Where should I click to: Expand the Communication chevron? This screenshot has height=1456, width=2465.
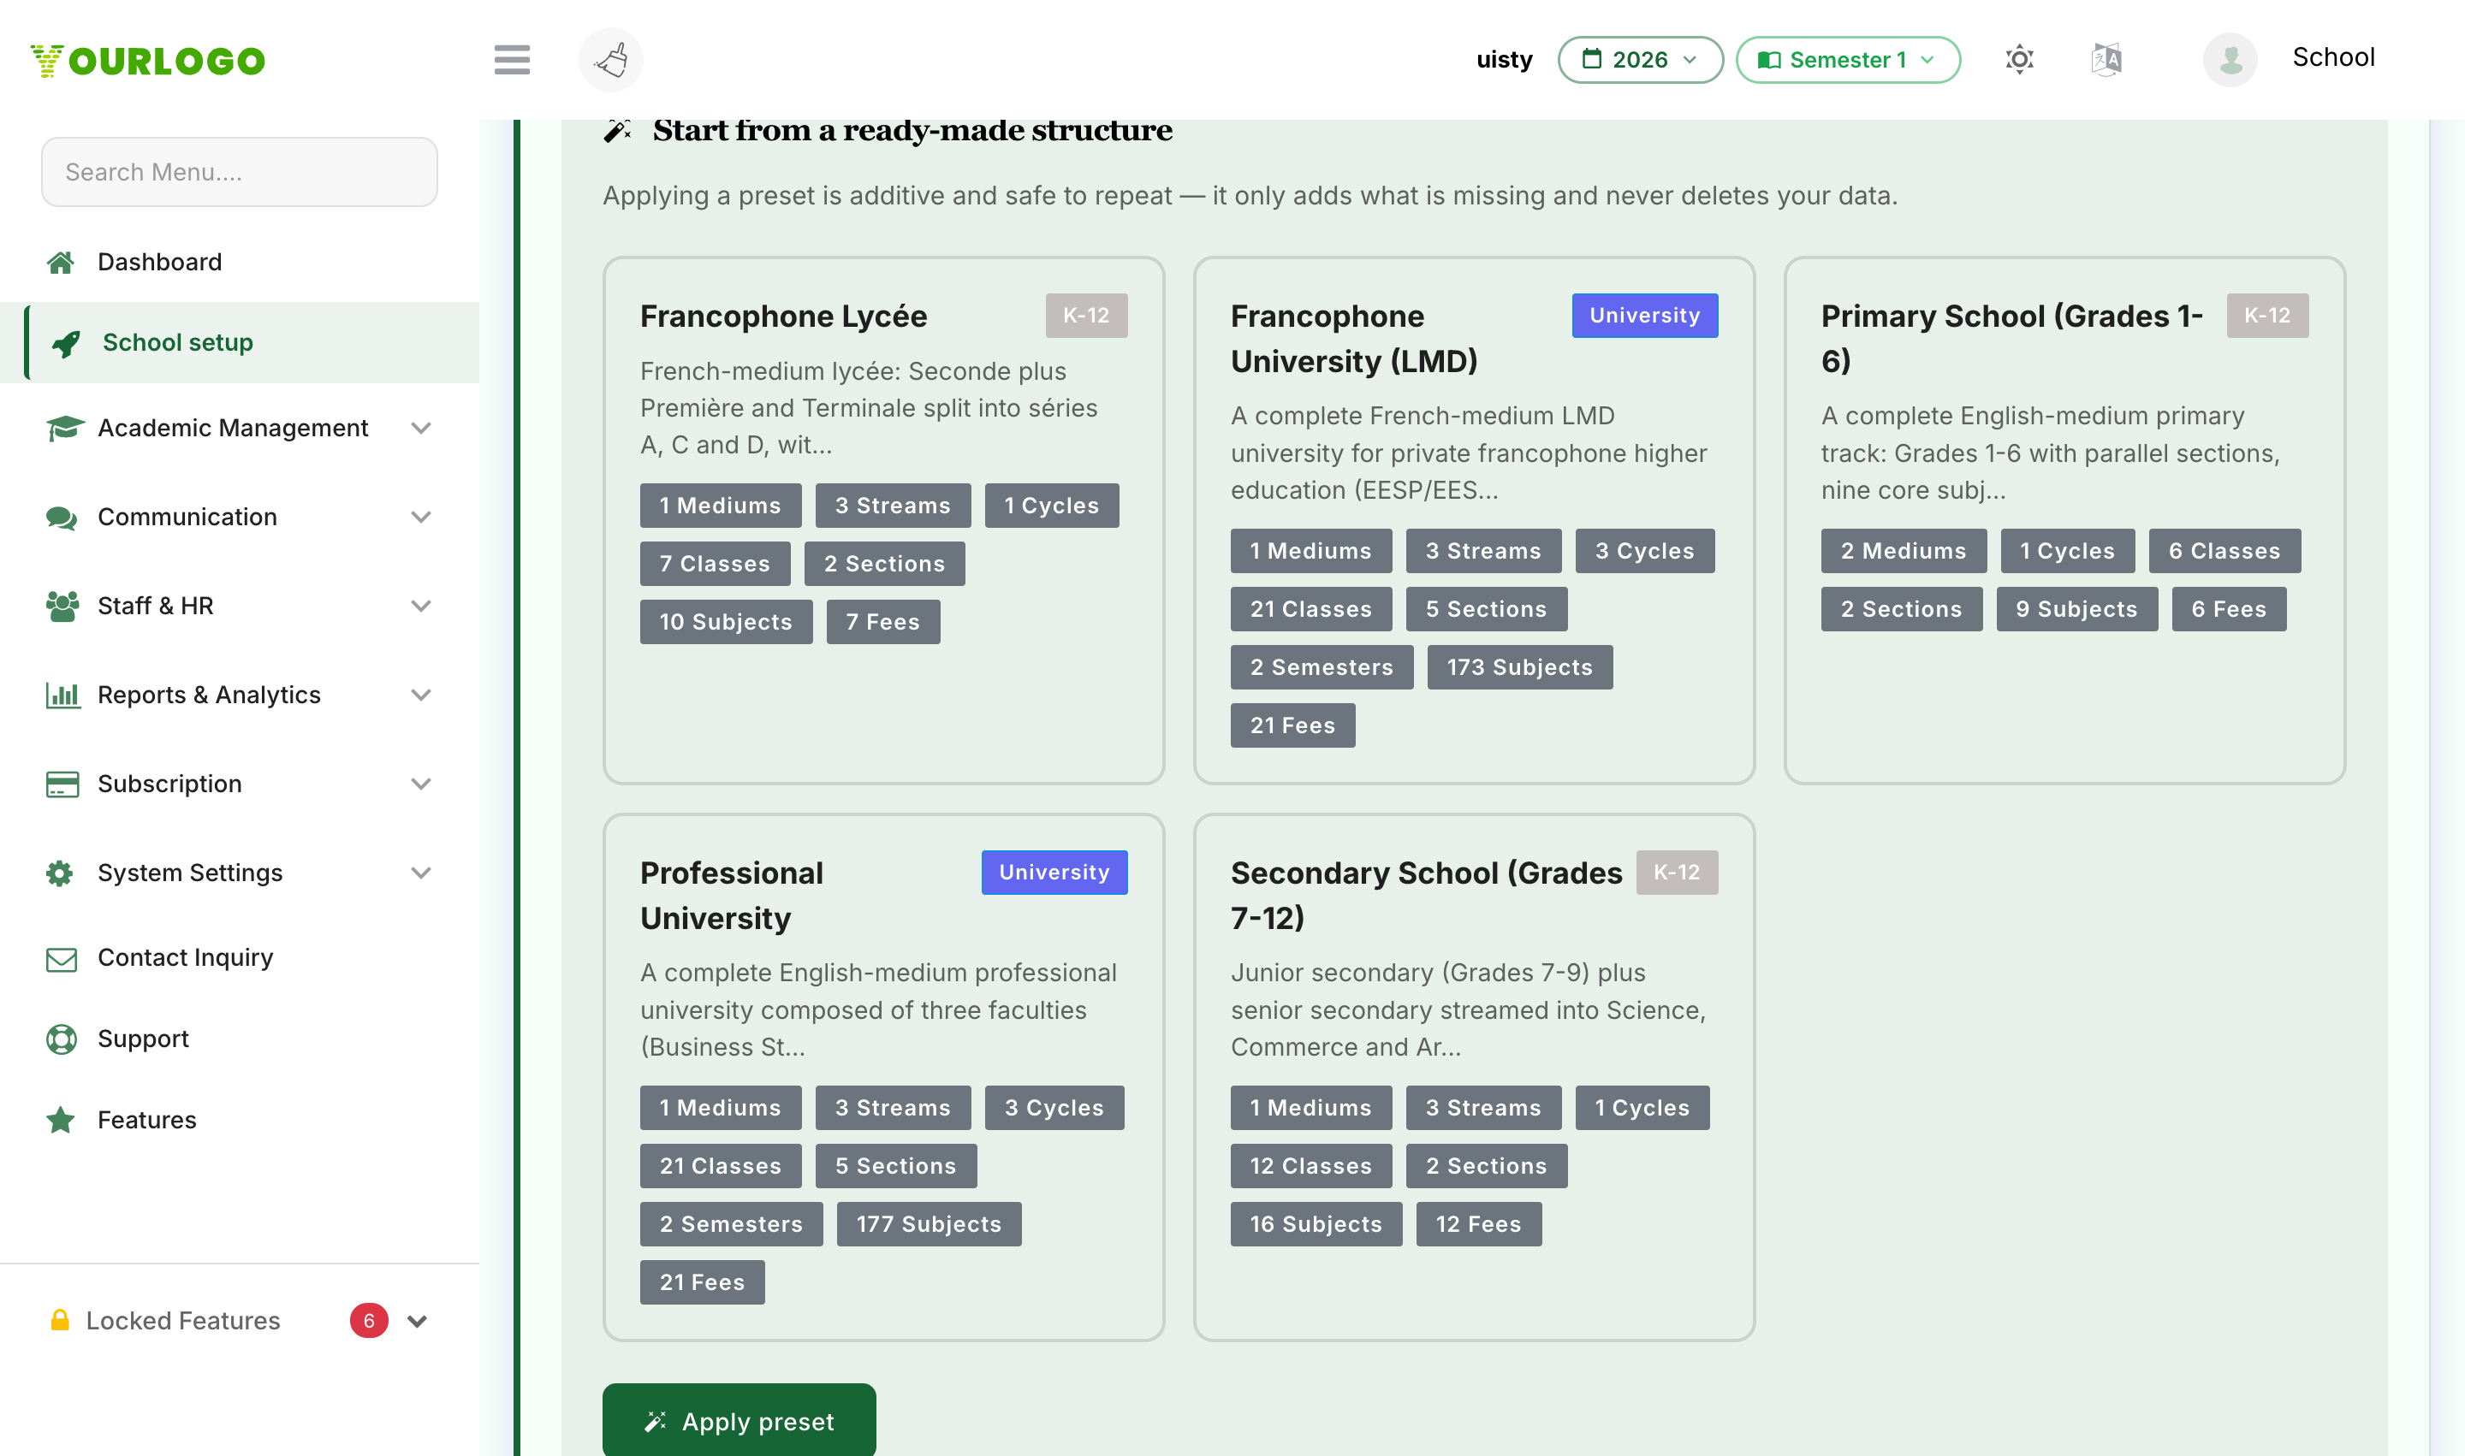tap(421, 517)
